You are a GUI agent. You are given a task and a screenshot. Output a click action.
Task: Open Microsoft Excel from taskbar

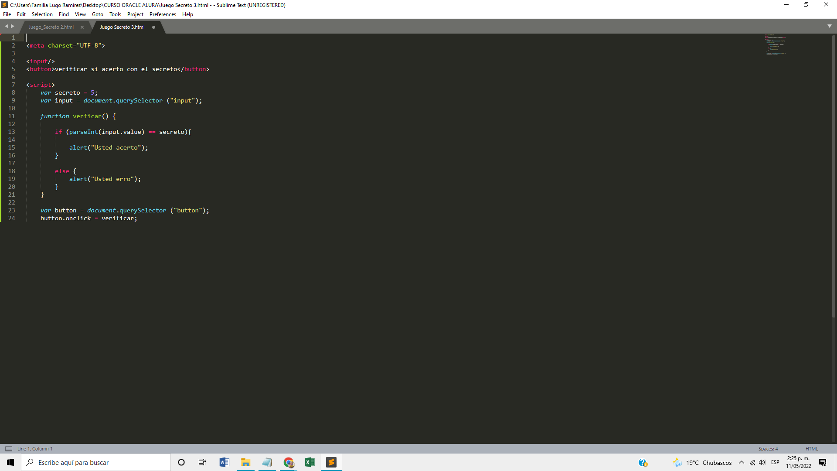tap(310, 462)
